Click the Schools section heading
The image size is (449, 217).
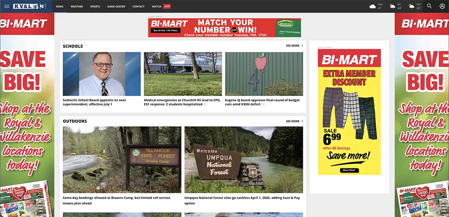(x=73, y=46)
